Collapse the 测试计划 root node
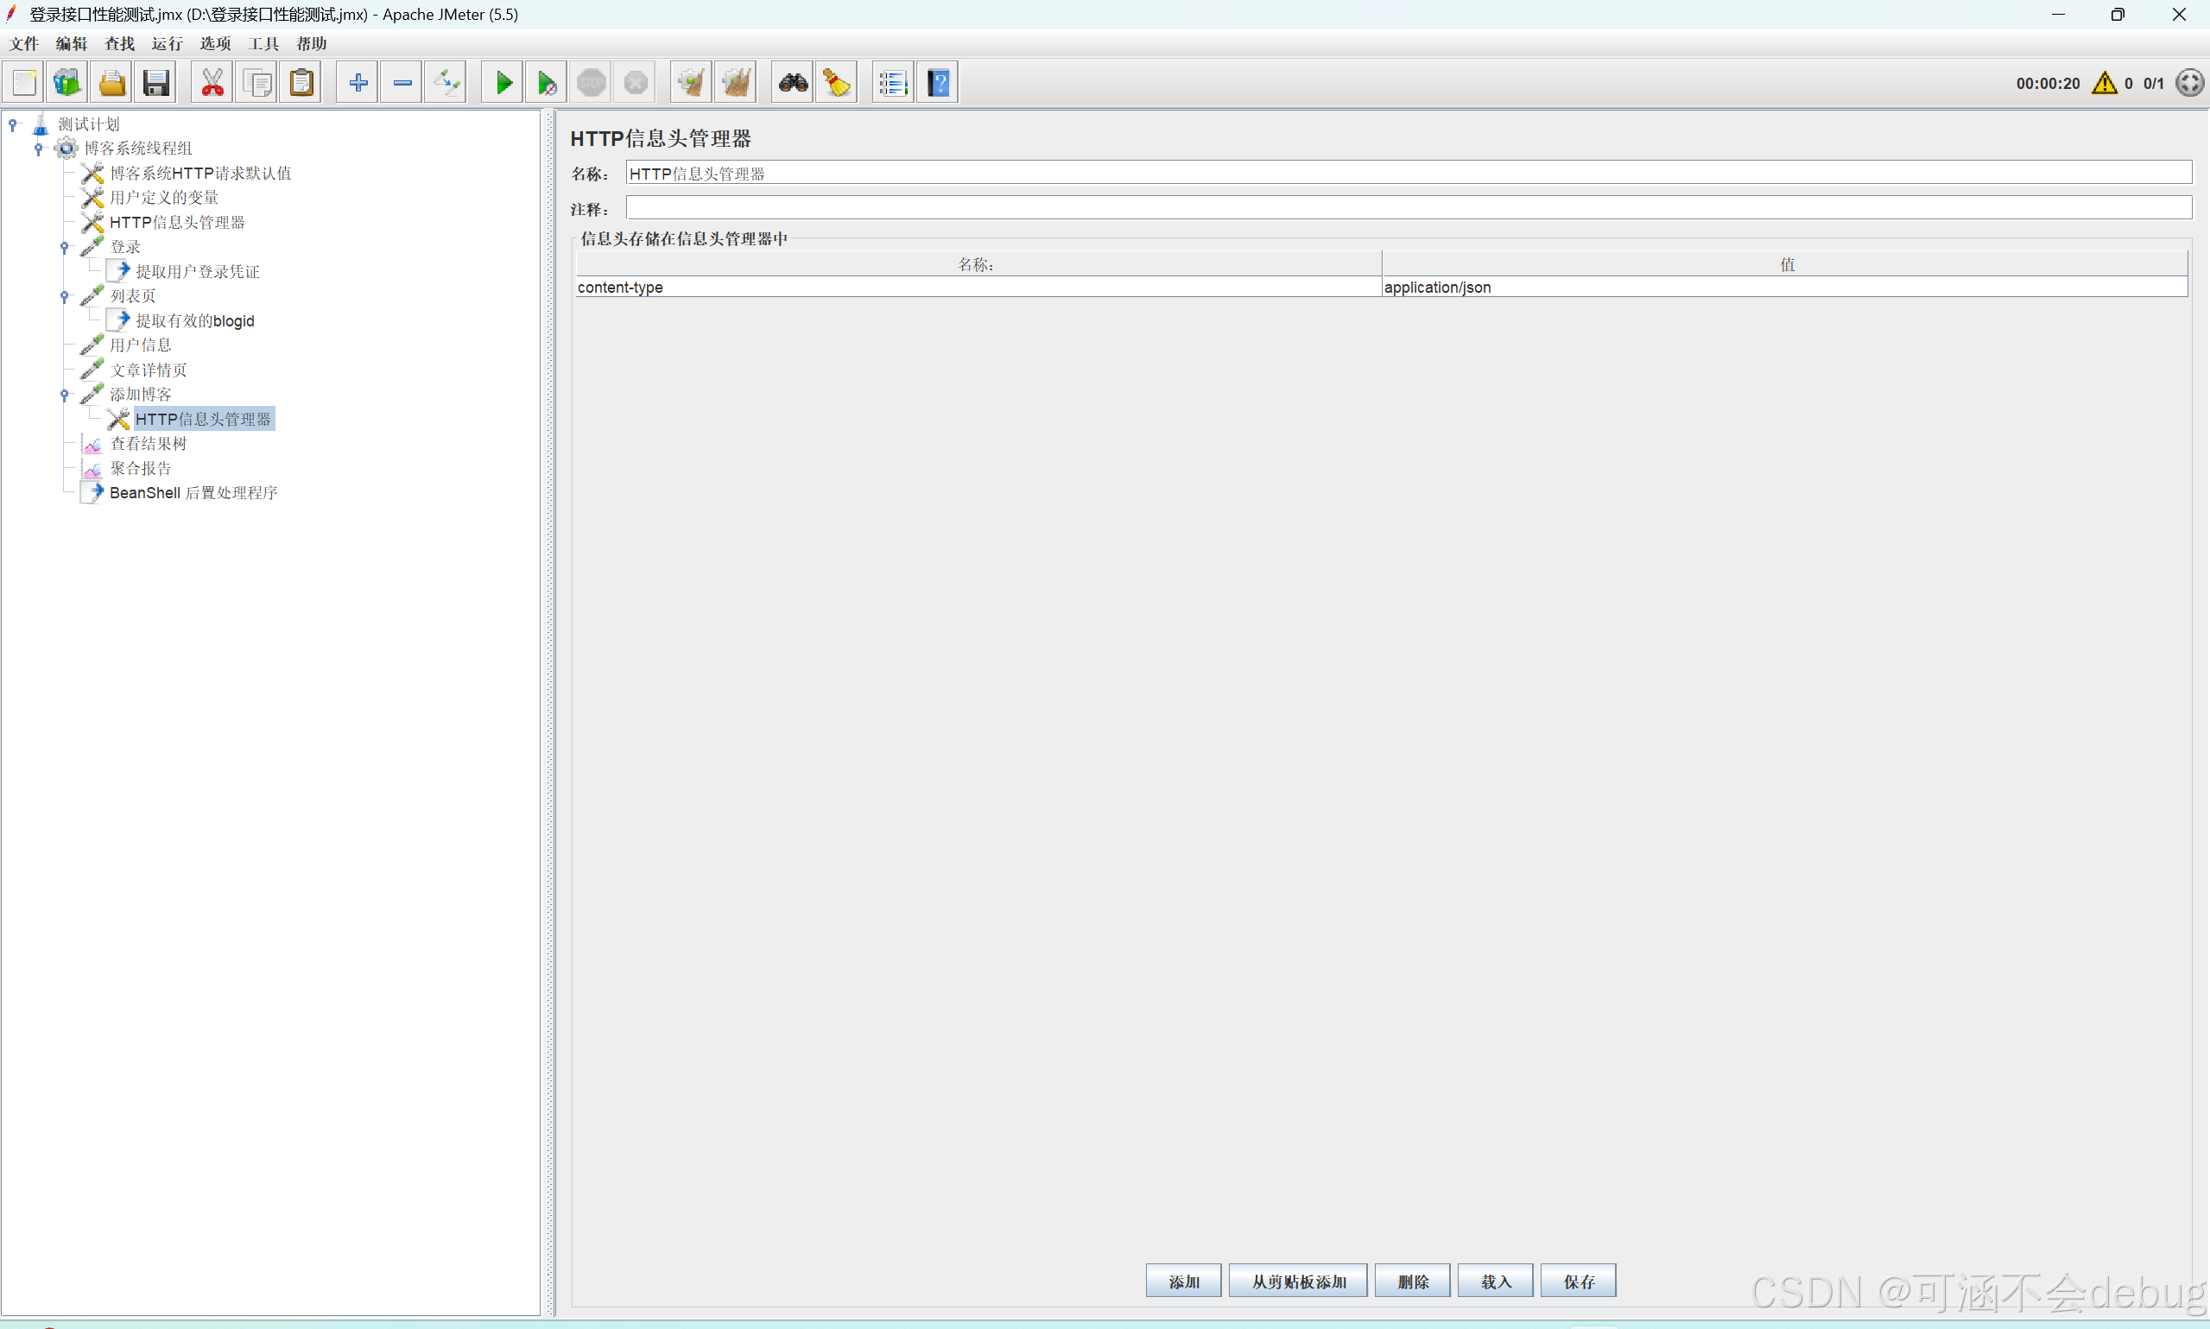The image size is (2210, 1329). click(x=13, y=124)
